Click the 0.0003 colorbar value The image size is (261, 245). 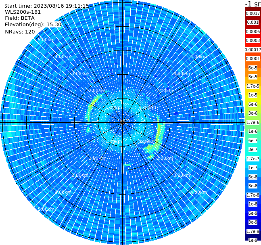point(253,40)
